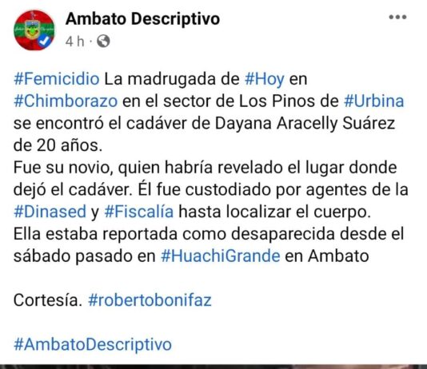Open the Ambato Descriptivo page name
This screenshot has width=427, height=369.
pos(142,19)
